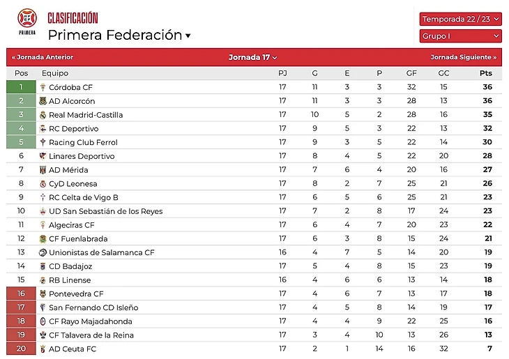The width and height of the screenshot is (509, 359).
Task: Click the Córdoba CF team crest
Action: click(43, 88)
